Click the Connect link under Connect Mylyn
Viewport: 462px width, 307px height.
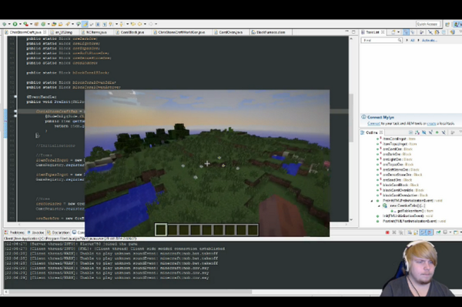point(373,124)
